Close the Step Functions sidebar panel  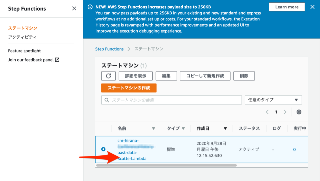click(x=74, y=9)
